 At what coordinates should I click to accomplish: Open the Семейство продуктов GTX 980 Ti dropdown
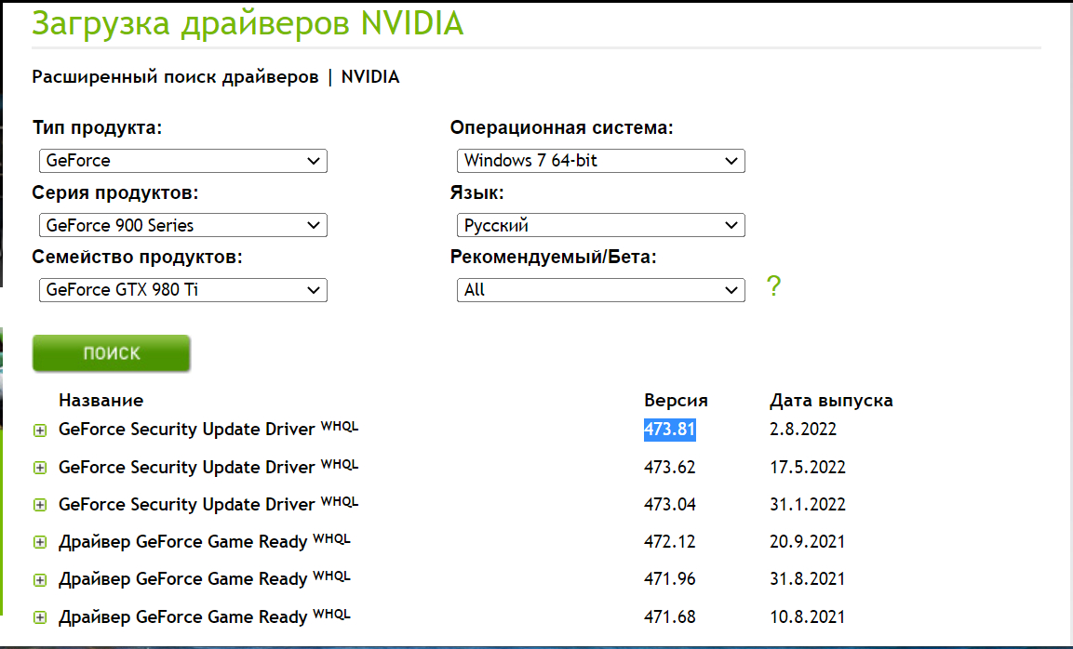pos(183,290)
